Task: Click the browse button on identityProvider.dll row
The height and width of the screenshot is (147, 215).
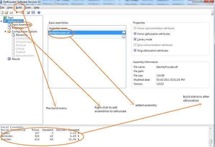Action: tap(124, 33)
